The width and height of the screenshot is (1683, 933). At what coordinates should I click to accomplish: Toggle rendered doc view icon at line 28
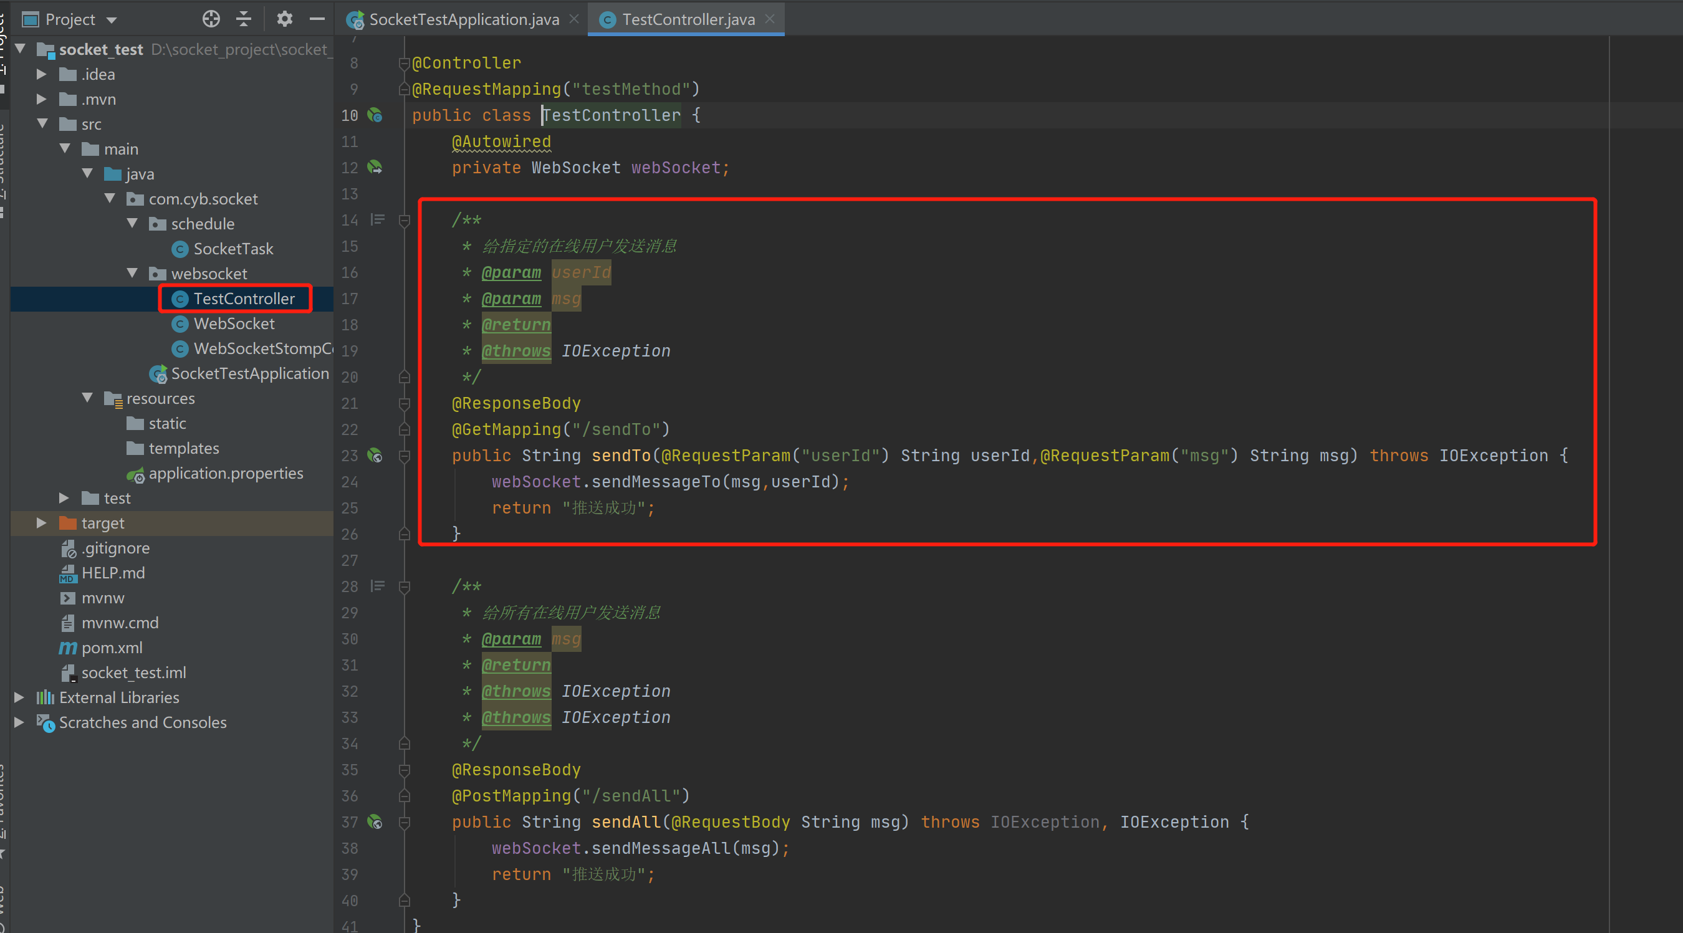378,586
